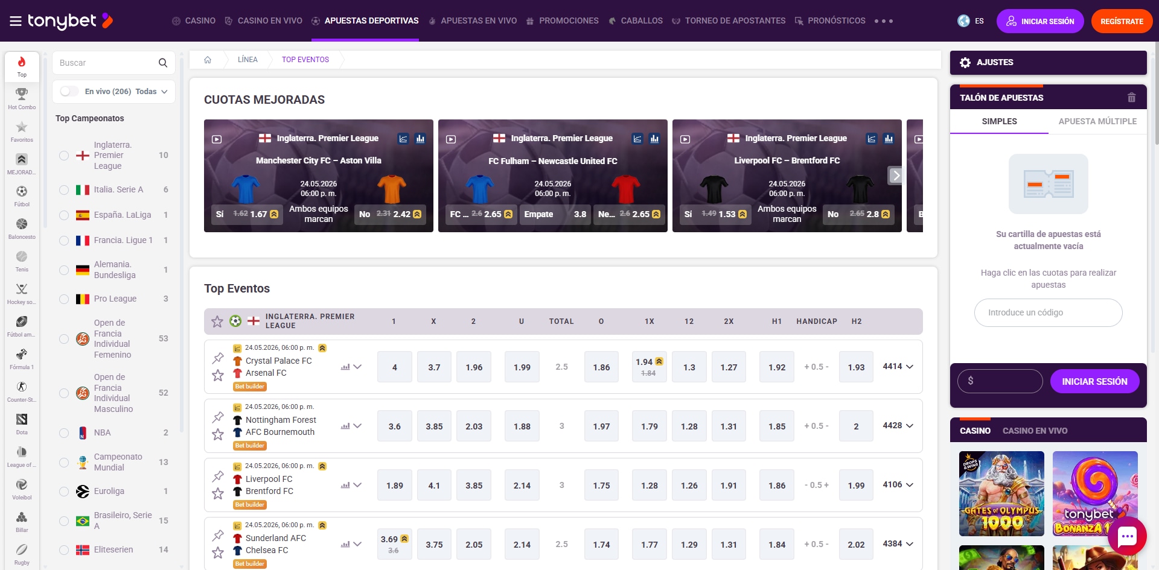Image resolution: width=1159 pixels, height=570 pixels.
Task: Expand stats chevron for Crystal Palace row
Action: tap(357, 367)
